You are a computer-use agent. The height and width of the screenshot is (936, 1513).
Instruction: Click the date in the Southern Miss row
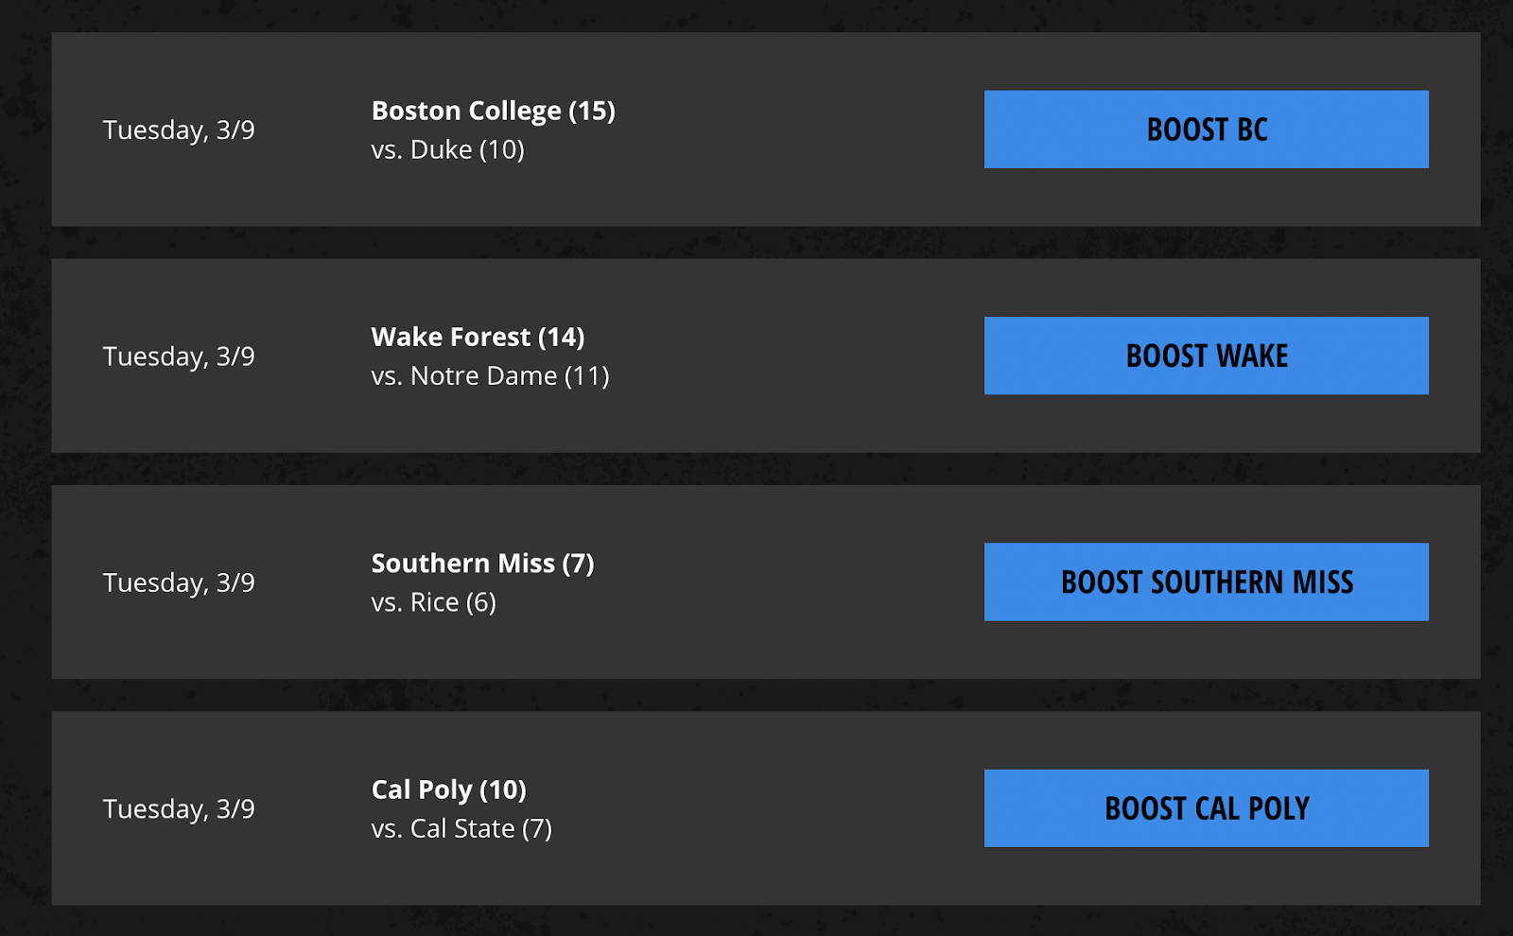[179, 582]
